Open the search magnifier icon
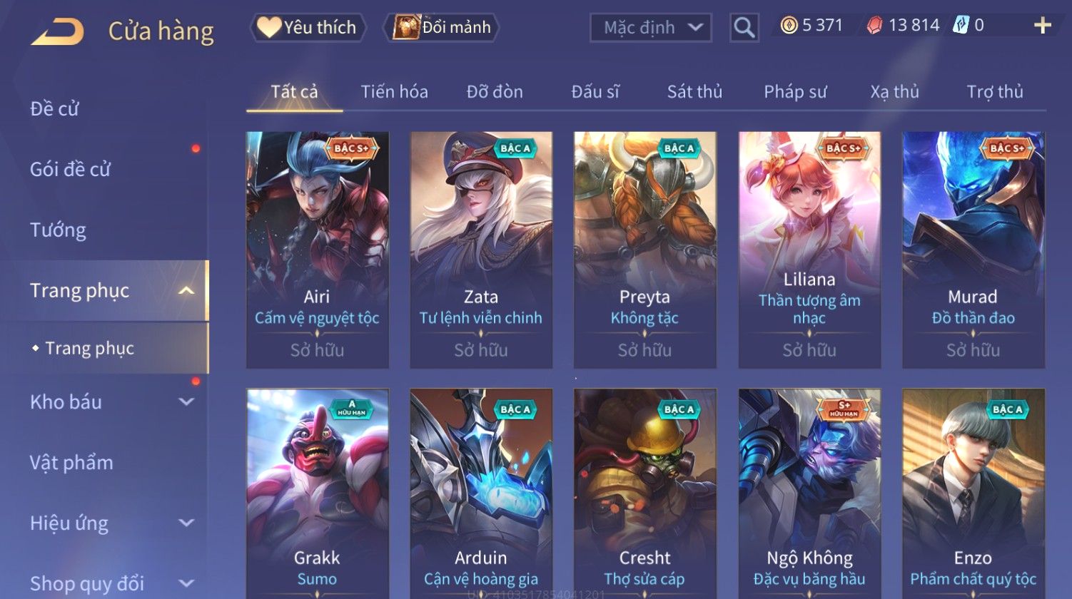This screenshot has height=599, width=1072. click(x=744, y=28)
